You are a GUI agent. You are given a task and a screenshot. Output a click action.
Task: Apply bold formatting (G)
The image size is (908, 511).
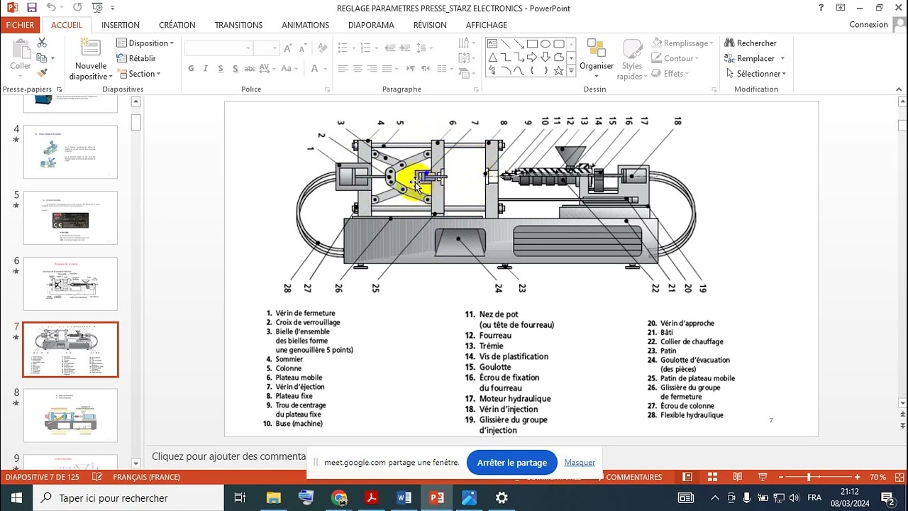pos(191,69)
